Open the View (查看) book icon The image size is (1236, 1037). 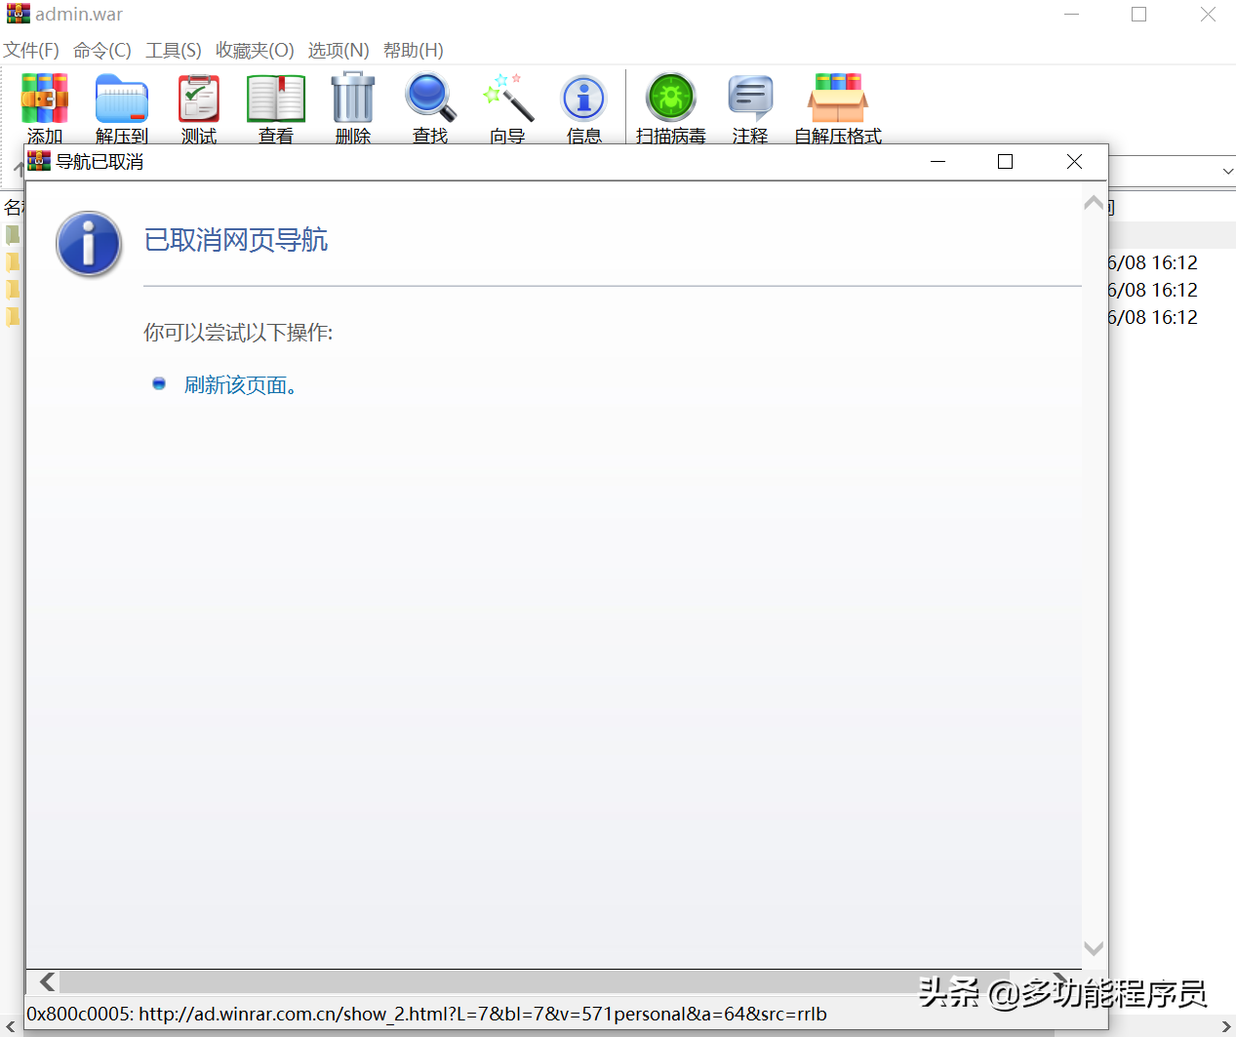pyautogui.click(x=276, y=99)
